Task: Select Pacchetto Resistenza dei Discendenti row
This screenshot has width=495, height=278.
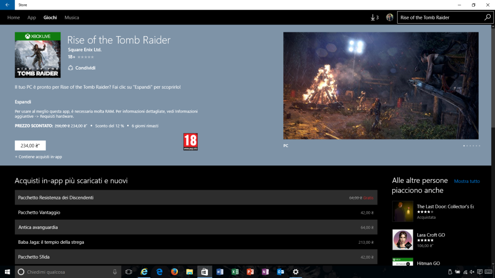Action: (x=196, y=197)
